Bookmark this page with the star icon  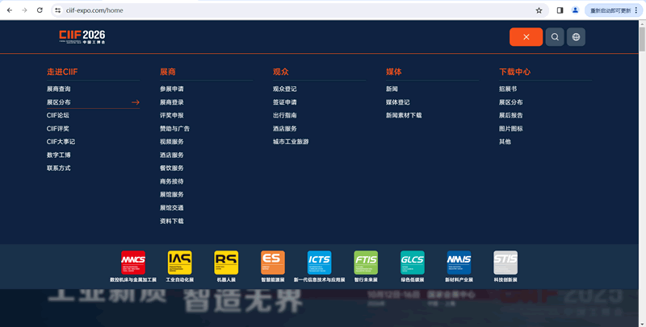click(x=539, y=10)
